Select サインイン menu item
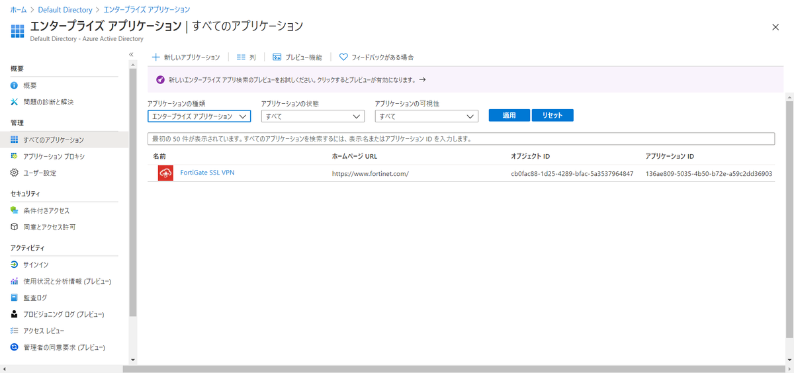Image resolution: width=794 pixels, height=373 pixels. 64,265
